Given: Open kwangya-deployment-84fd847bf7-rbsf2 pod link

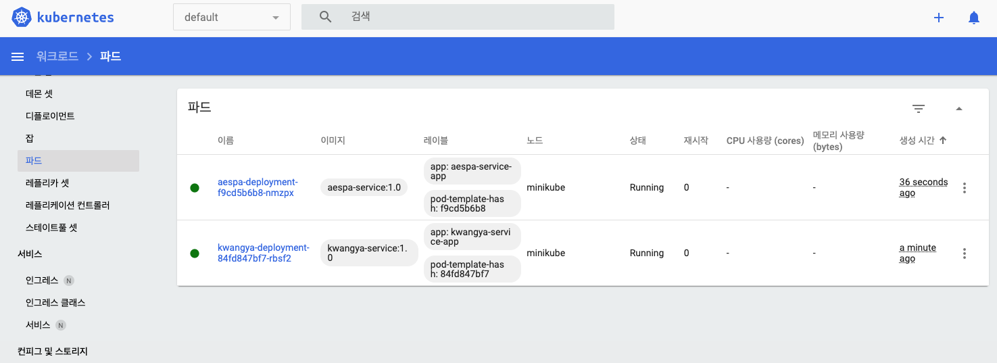Looking at the screenshot, I should (263, 253).
